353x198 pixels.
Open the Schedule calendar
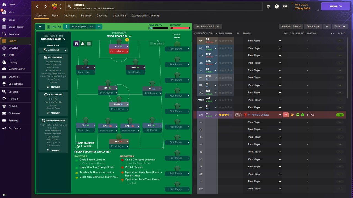(x=13, y=77)
